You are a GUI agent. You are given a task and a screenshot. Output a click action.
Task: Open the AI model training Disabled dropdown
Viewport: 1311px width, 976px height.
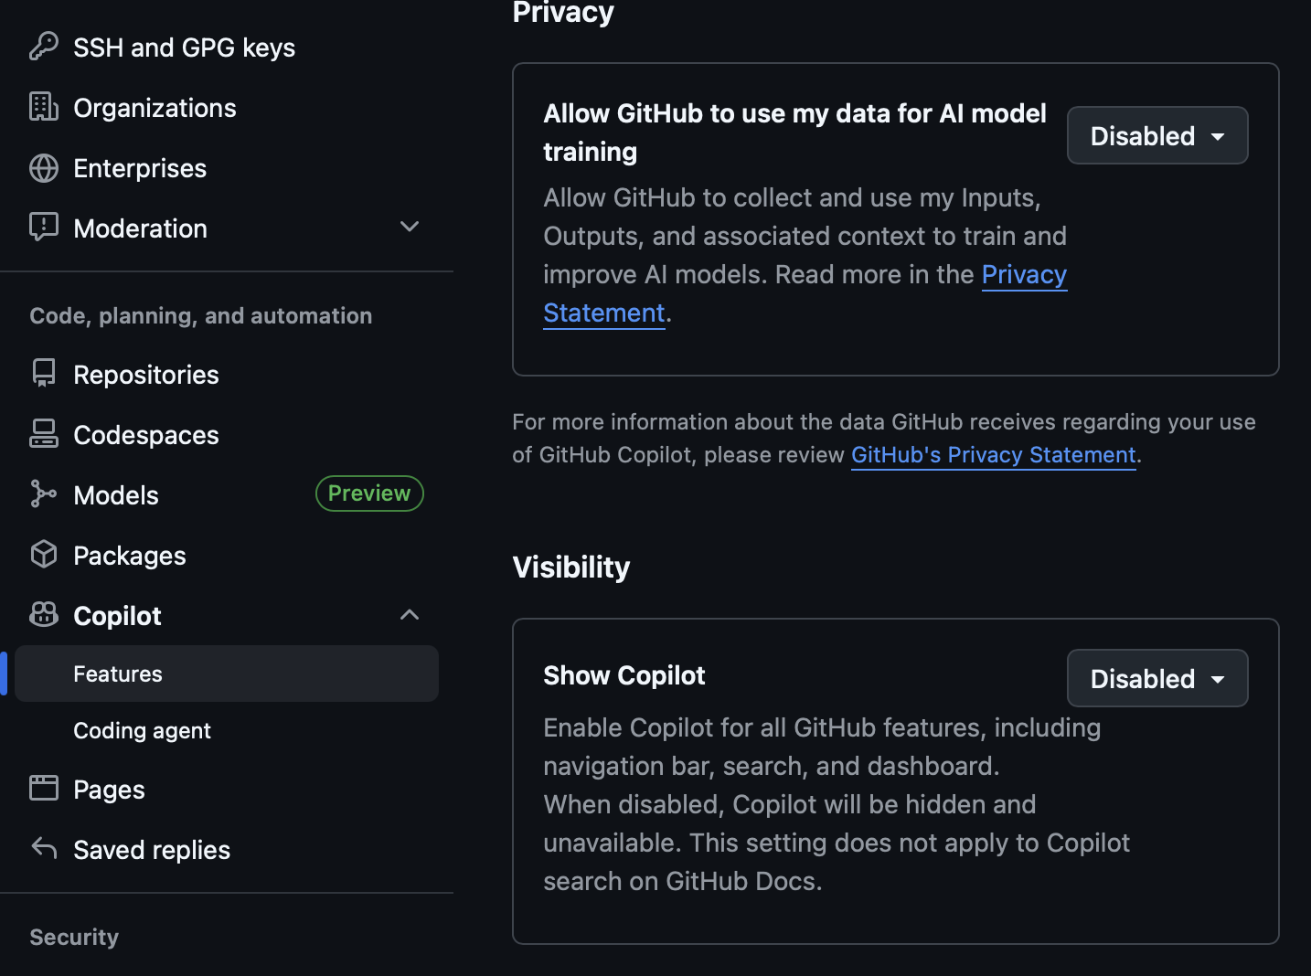click(x=1156, y=136)
